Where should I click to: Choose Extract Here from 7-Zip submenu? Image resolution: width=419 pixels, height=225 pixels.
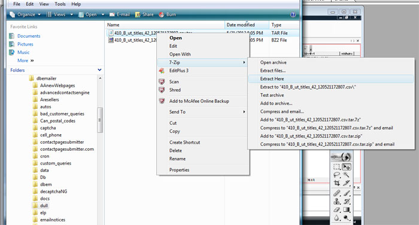[x=331, y=79]
